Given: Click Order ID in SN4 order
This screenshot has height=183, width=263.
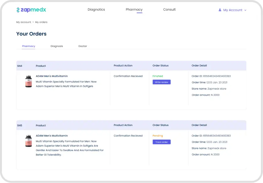Looking at the screenshot, I should pyautogui.click(x=211, y=76).
